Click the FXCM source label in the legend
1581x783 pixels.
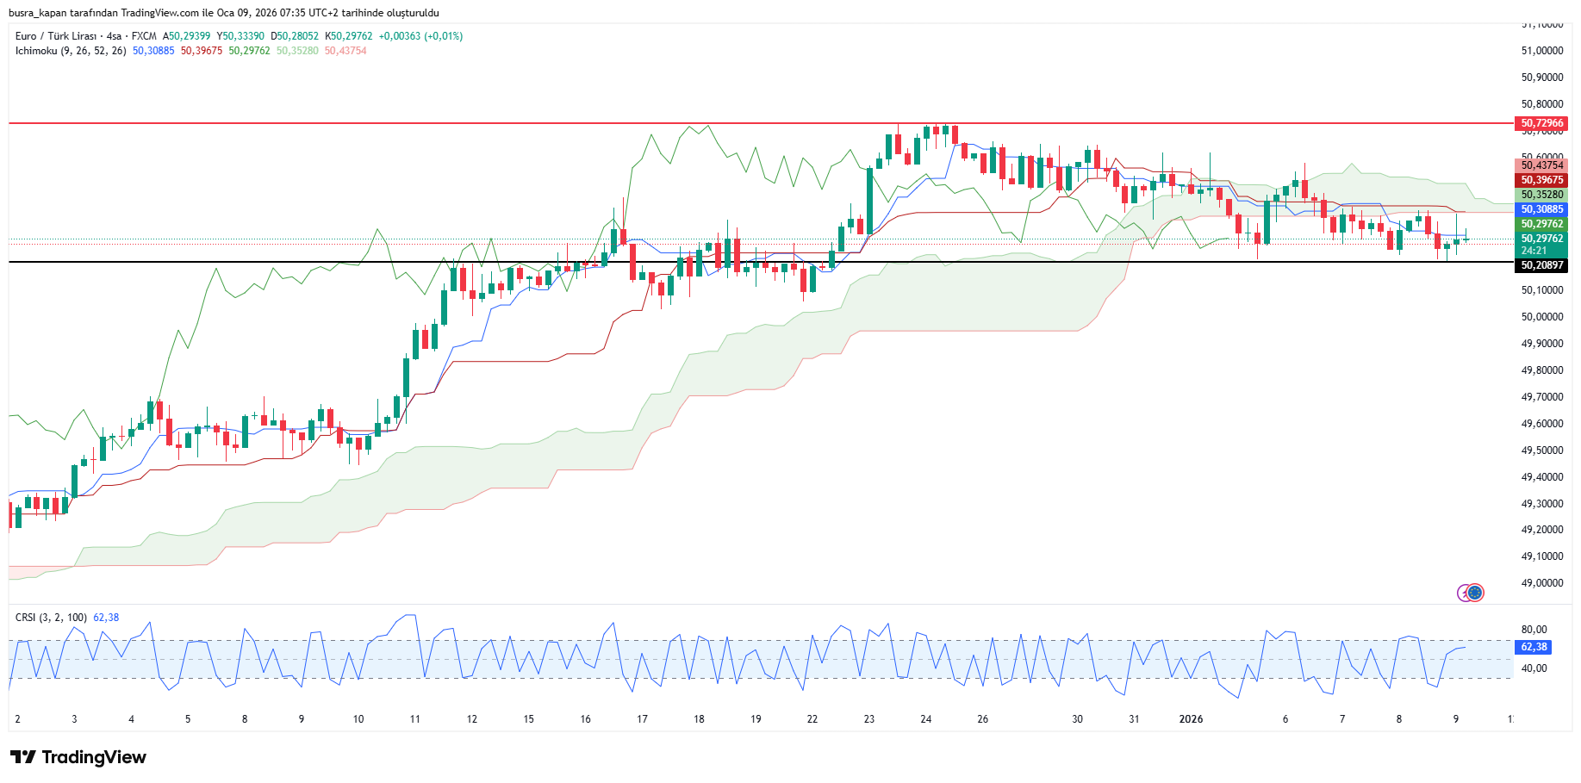(144, 36)
